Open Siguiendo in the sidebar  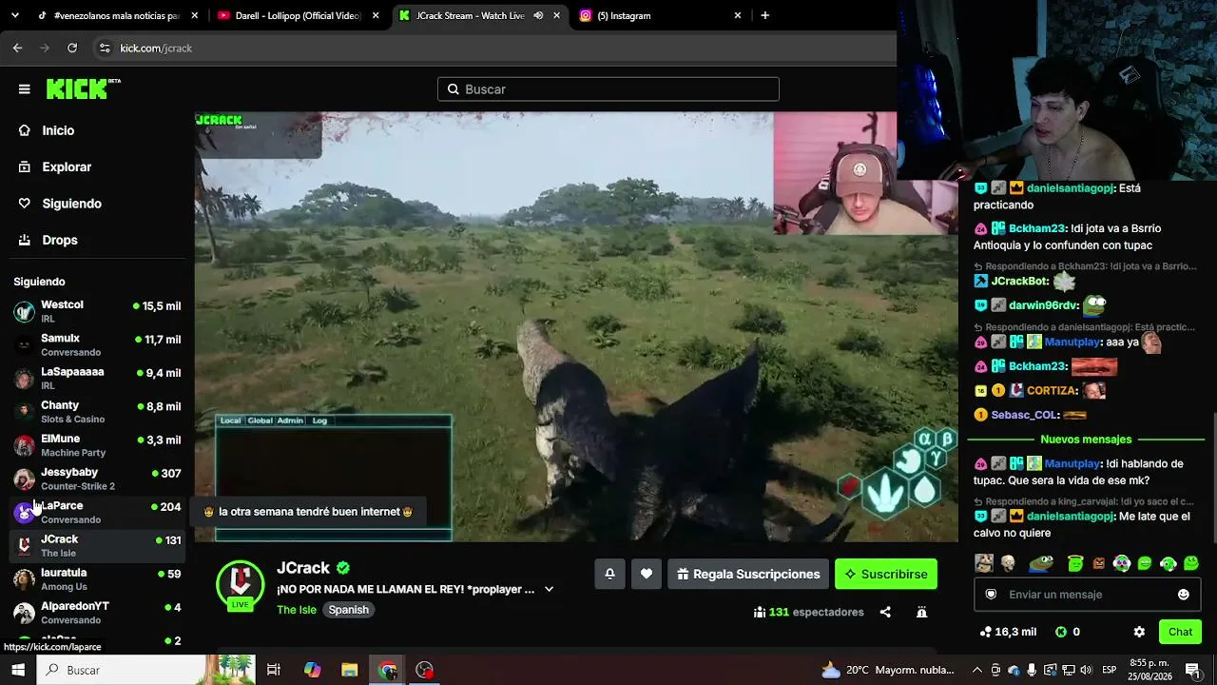(71, 204)
